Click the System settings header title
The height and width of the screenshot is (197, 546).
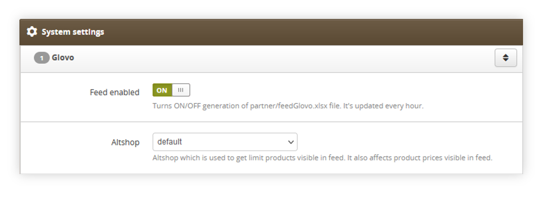coord(73,32)
